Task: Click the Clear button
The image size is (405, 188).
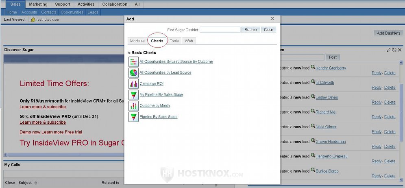Action: (268, 30)
